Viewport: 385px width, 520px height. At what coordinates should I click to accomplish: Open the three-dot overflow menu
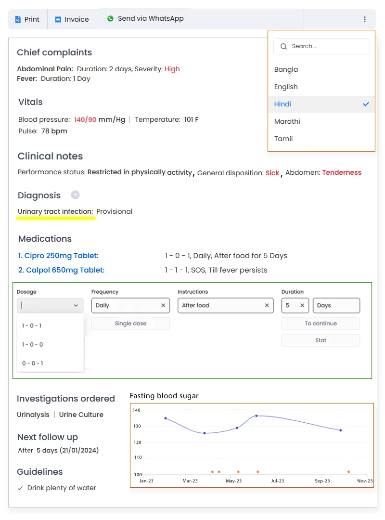(364, 19)
